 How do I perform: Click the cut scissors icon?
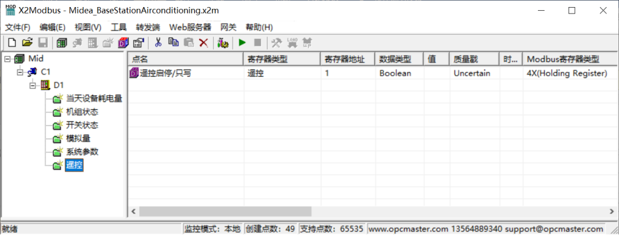(x=158, y=43)
